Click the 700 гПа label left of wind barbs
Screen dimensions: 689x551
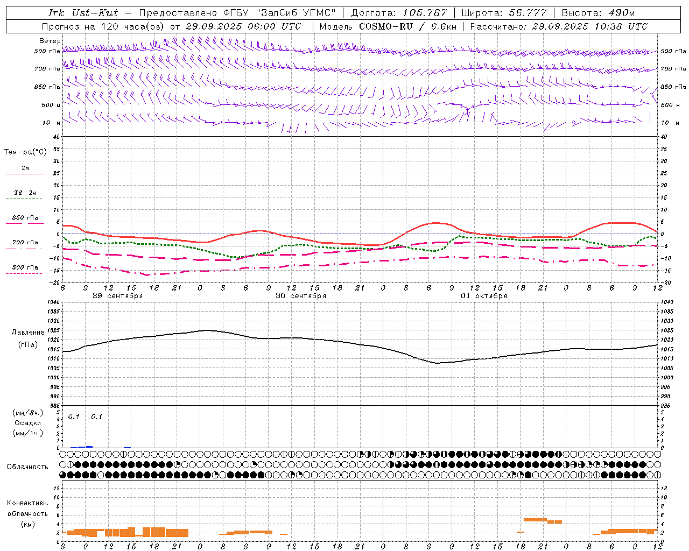click(x=47, y=69)
